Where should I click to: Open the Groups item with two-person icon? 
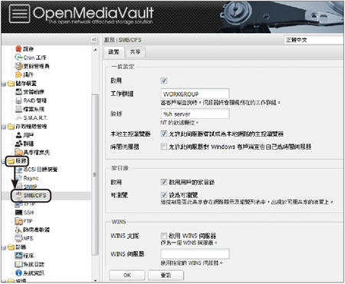[x=25, y=144]
